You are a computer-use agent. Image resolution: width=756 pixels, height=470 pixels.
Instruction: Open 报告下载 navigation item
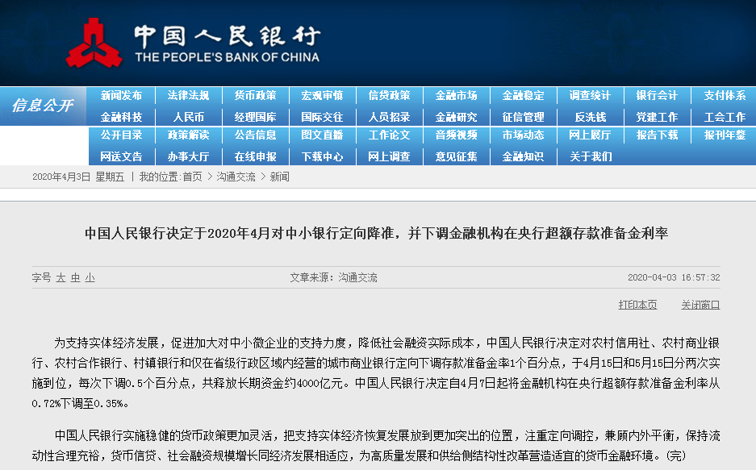pyautogui.click(x=657, y=135)
